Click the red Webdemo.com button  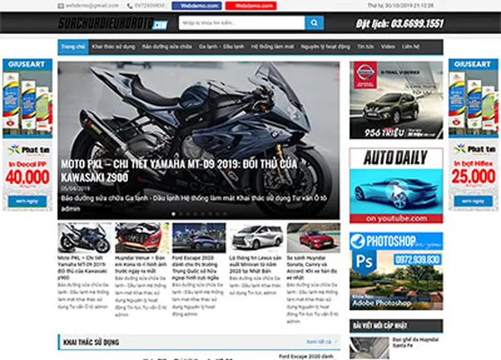click(250, 6)
